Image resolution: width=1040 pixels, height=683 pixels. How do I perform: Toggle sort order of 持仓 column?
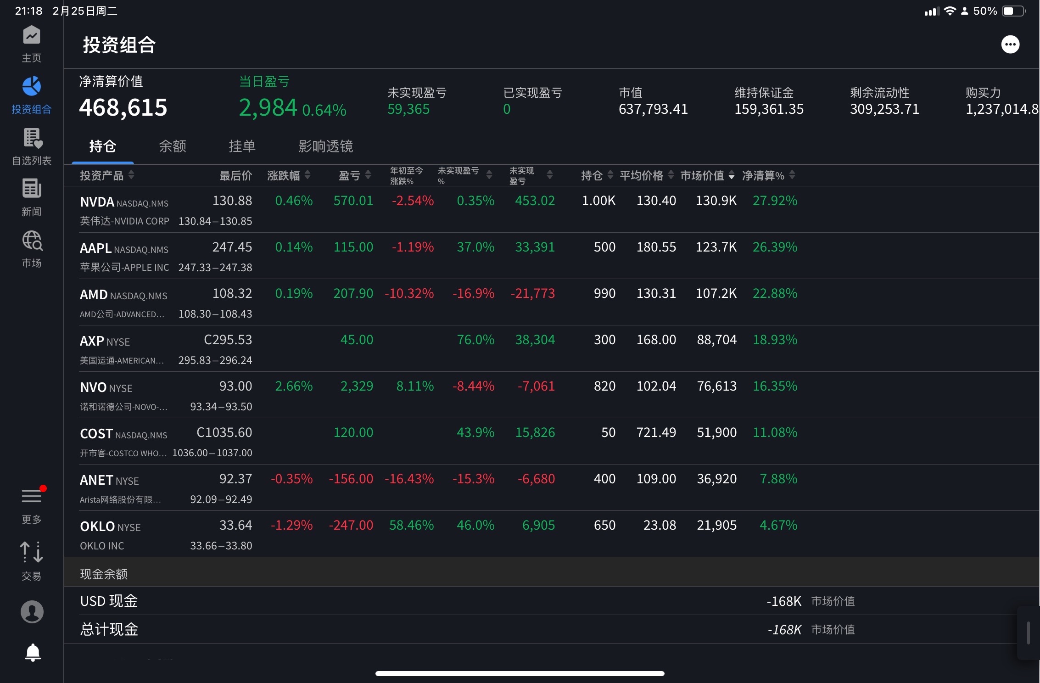tap(597, 175)
